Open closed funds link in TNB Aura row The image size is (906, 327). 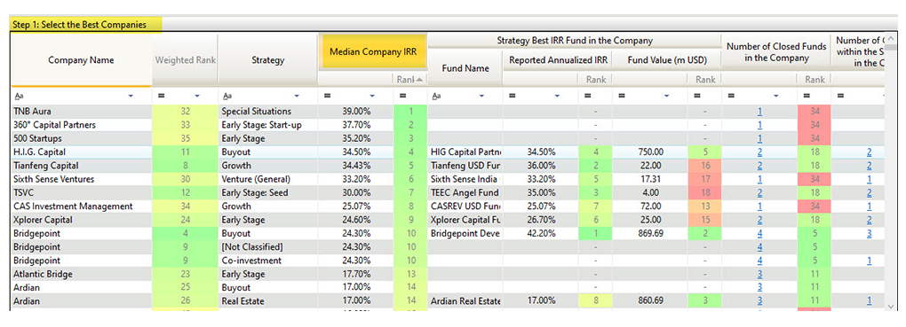(x=759, y=112)
